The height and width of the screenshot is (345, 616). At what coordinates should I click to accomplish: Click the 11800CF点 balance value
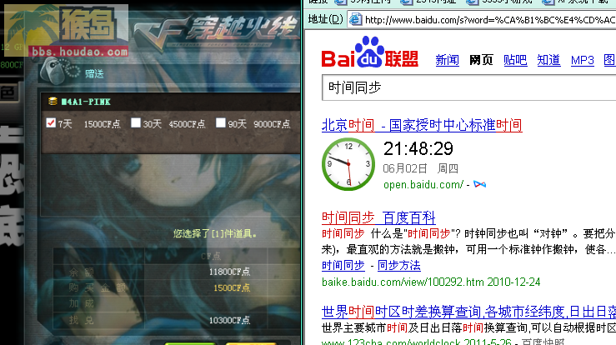pos(229,272)
